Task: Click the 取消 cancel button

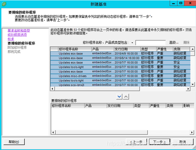Action: (183, 142)
